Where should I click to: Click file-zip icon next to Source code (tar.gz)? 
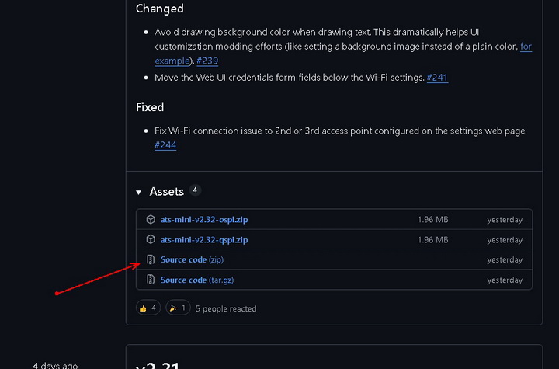(x=151, y=280)
